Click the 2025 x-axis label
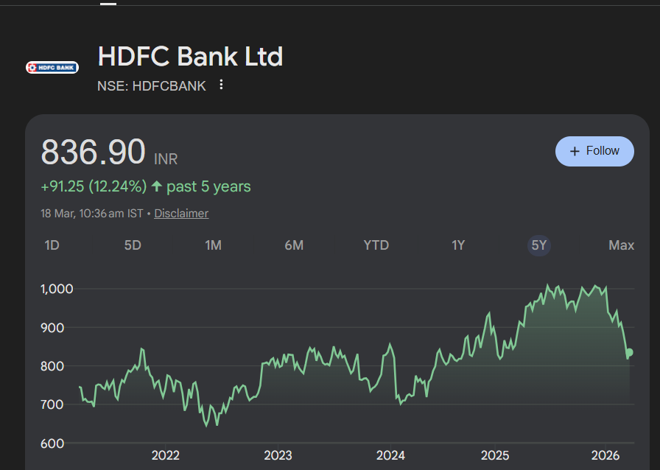Image resolution: width=660 pixels, height=470 pixels. point(495,455)
